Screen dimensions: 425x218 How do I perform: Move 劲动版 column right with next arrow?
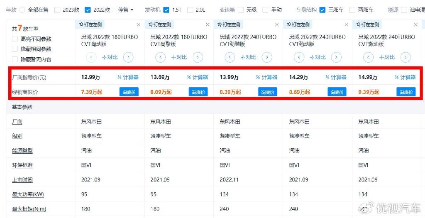point(336,57)
